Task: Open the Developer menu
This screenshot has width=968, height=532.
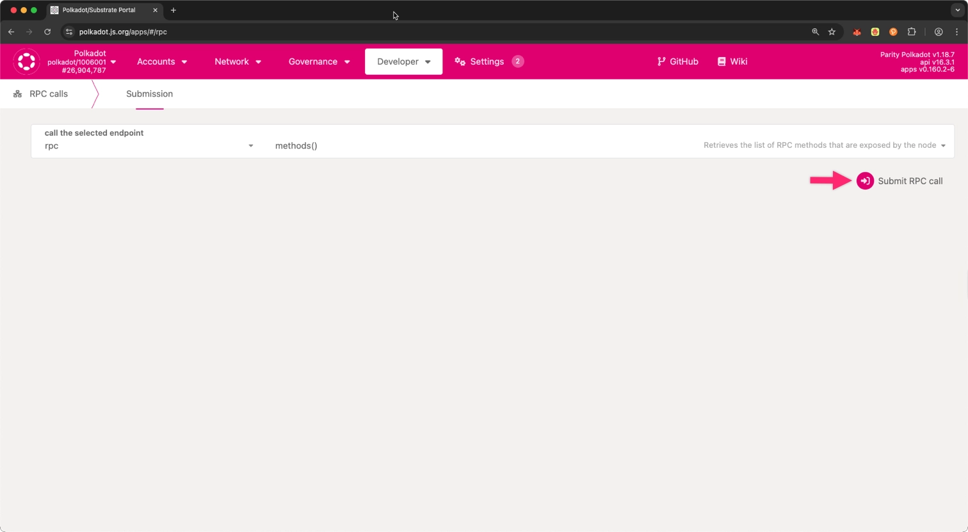Action: point(403,61)
